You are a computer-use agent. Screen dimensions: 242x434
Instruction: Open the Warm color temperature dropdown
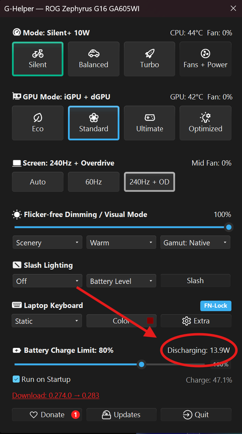click(x=121, y=242)
